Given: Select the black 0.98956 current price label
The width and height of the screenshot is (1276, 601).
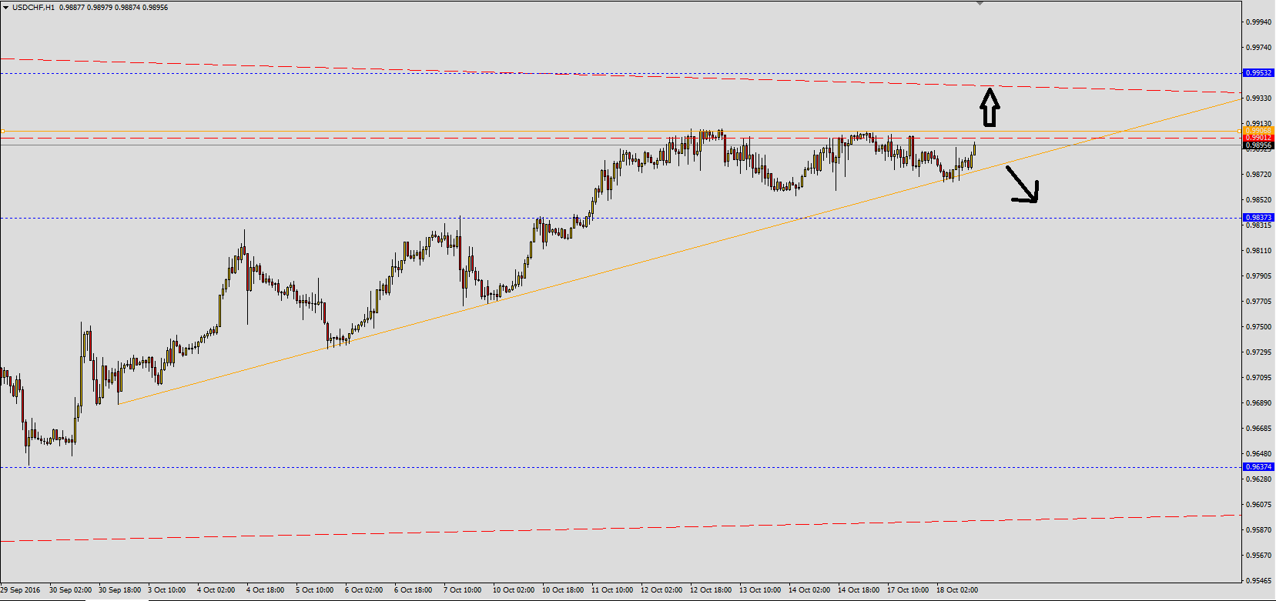Looking at the screenshot, I should (x=1259, y=145).
